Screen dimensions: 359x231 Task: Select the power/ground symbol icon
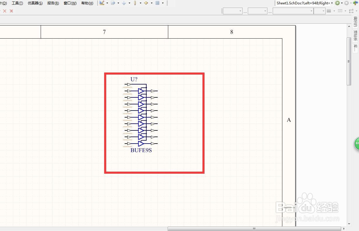[124, 3]
